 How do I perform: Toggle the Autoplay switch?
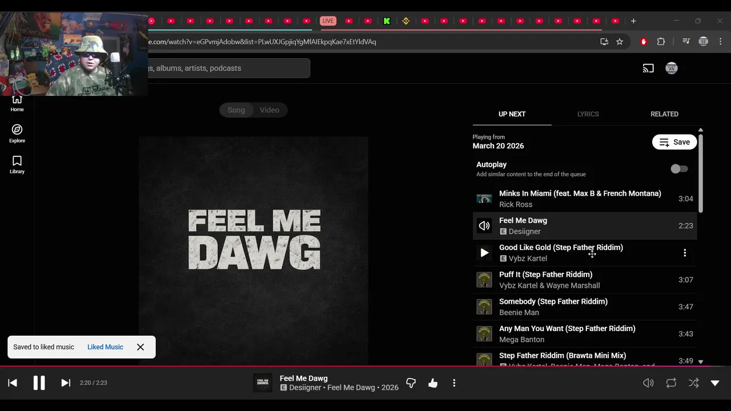click(679, 169)
